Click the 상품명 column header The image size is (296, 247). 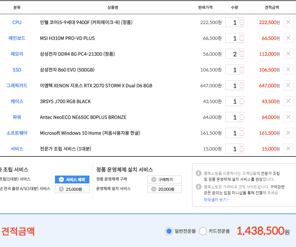(113, 7)
